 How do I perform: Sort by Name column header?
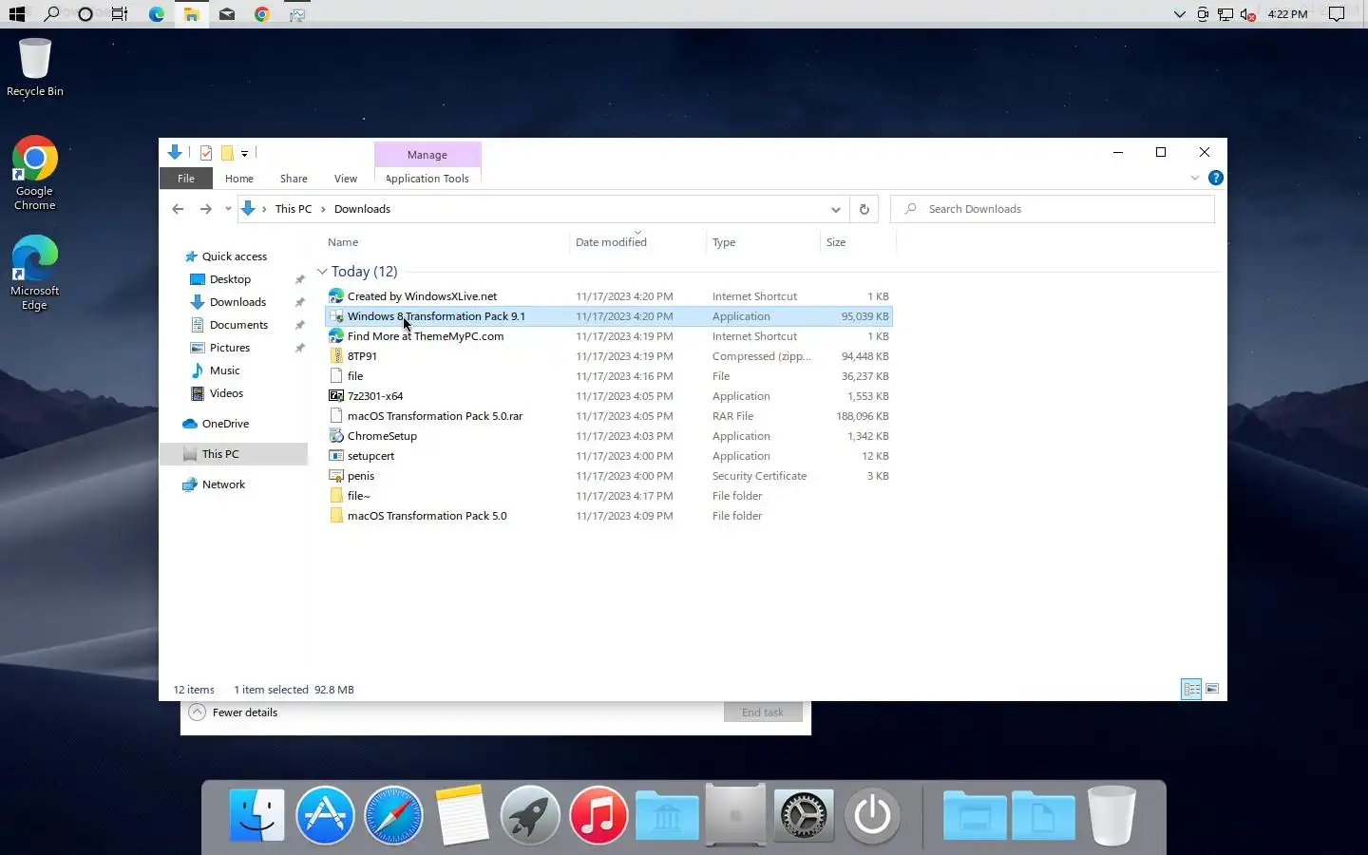click(446, 242)
